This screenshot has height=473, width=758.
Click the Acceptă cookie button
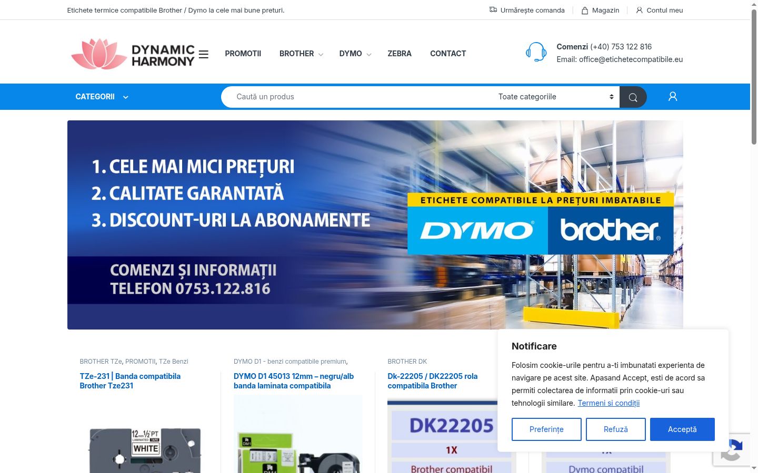tap(682, 429)
